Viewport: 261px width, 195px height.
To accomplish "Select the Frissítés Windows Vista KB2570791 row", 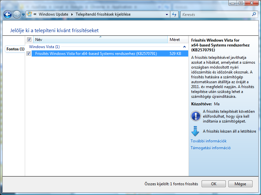I will (x=110, y=54).
